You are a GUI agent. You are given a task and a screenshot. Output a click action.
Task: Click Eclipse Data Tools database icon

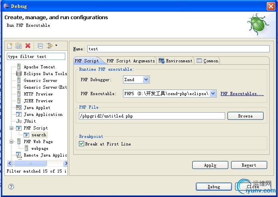point(19,74)
